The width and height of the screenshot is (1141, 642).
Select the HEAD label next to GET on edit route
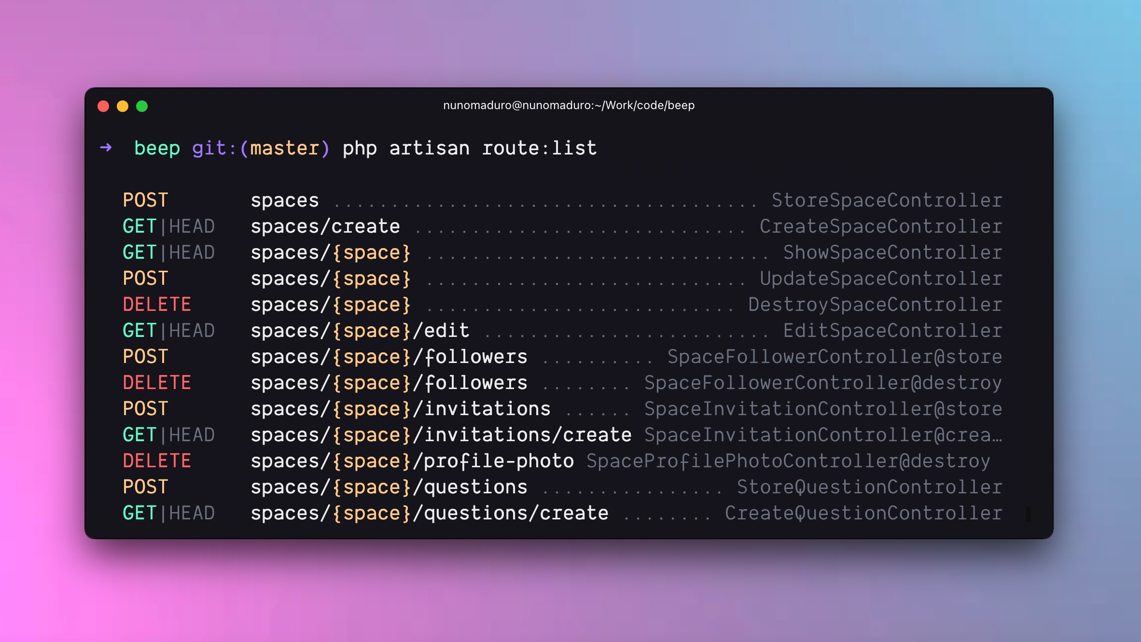click(x=192, y=330)
